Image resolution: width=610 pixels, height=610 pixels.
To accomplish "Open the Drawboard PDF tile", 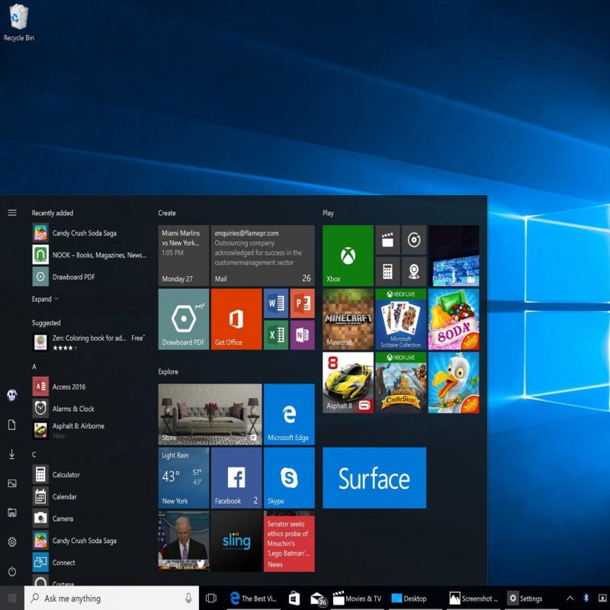I will pos(184,319).
